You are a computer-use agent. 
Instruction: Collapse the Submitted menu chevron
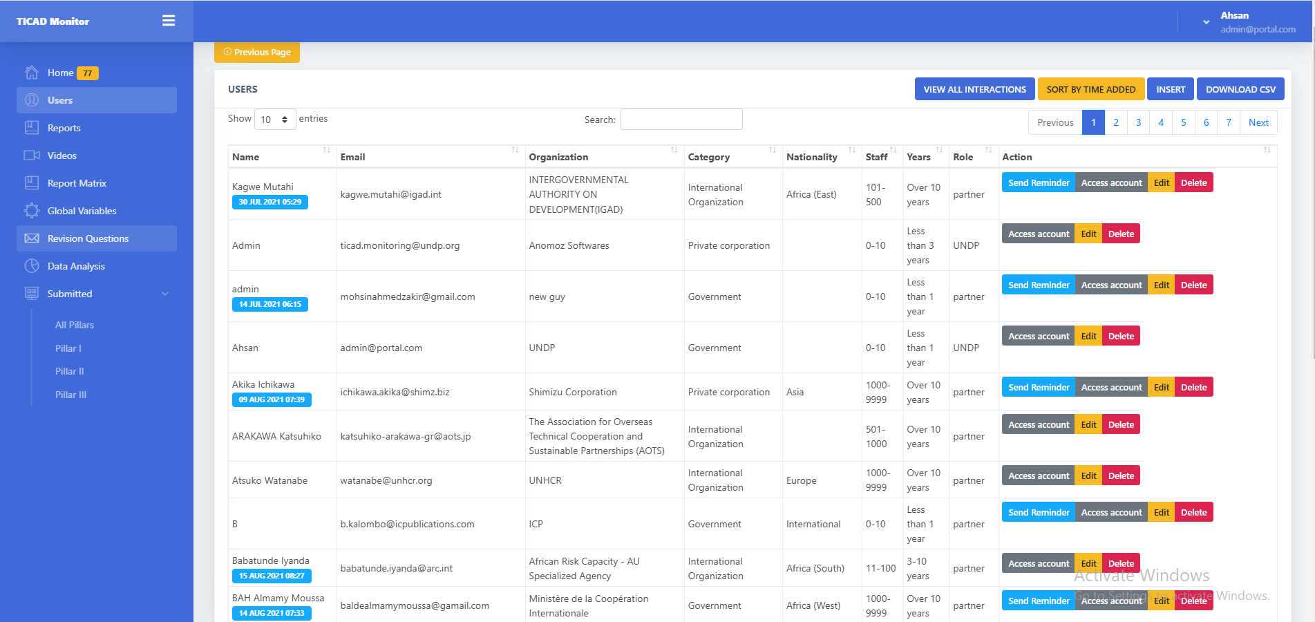click(x=165, y=294)
